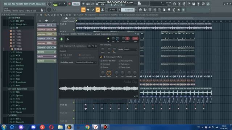Screen dimensions: 232x130
Task: Click the audio shutdown power icon
Action: [174, 4]
